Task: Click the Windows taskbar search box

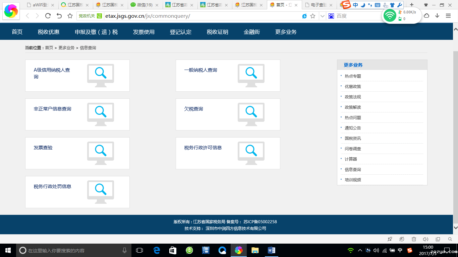Action: coord(74,250)
